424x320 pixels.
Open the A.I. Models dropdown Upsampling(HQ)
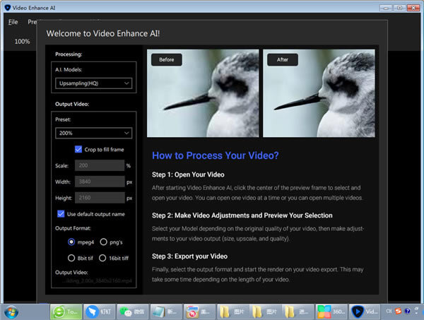click(x=93, y=83)
